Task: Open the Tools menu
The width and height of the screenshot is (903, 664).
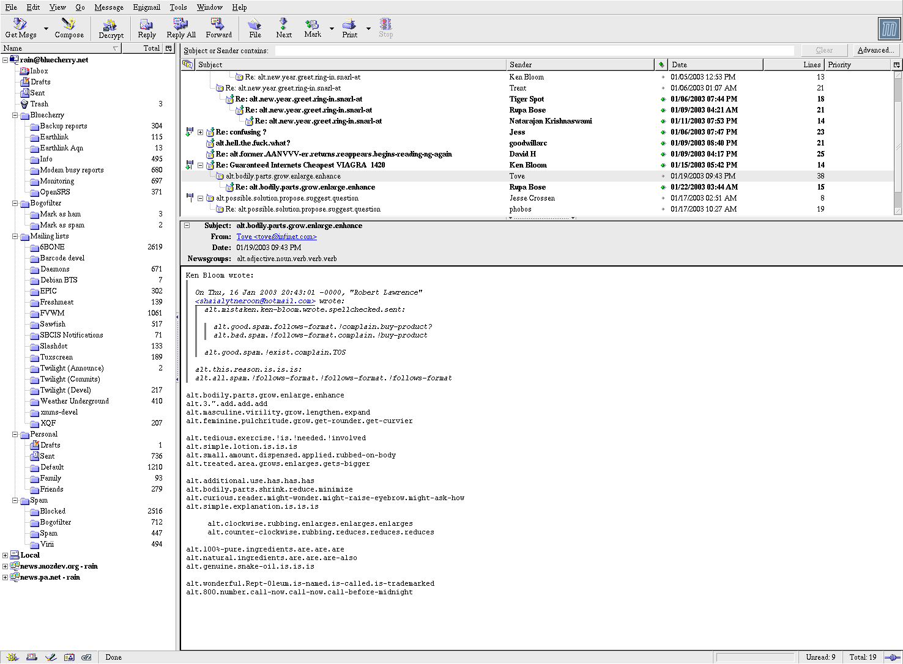Action: (178, 7)
